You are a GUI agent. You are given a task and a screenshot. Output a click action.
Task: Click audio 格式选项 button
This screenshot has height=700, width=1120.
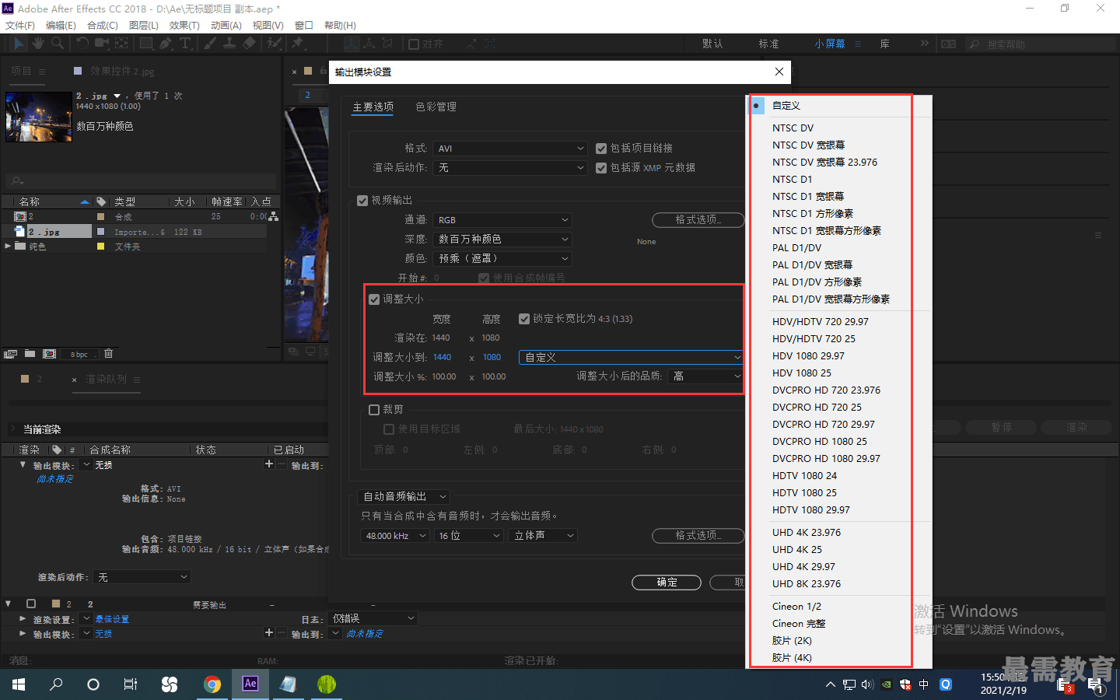698,536
